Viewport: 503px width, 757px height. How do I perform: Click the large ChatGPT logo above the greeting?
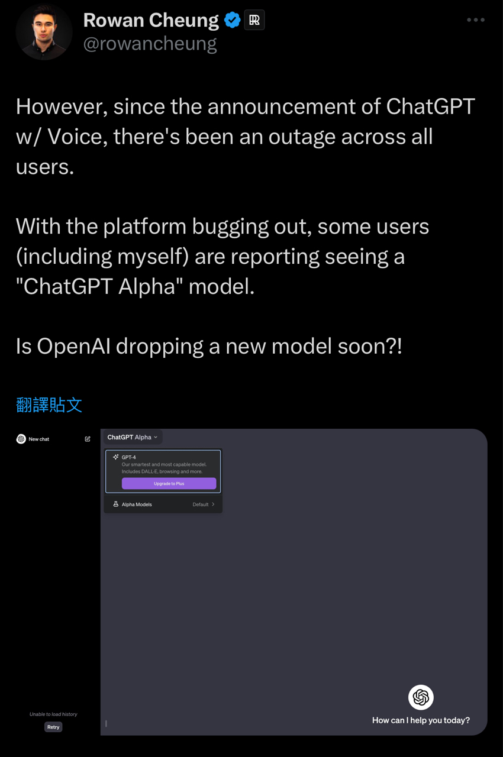[x=421, y=698]
